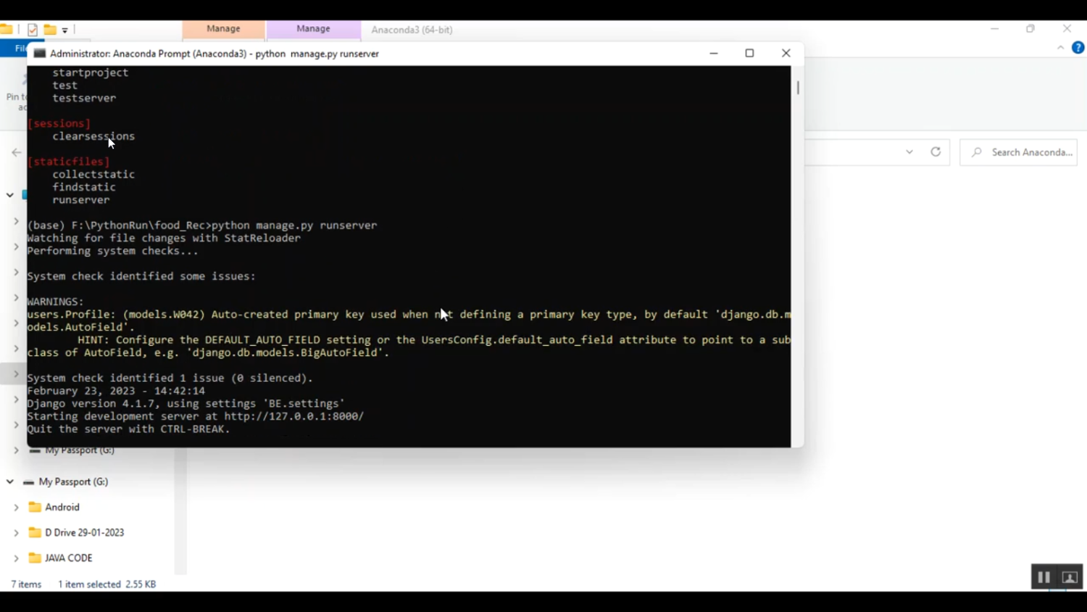Open the File tab in File Explorer
1087x612 pixels.
[20, 49]
